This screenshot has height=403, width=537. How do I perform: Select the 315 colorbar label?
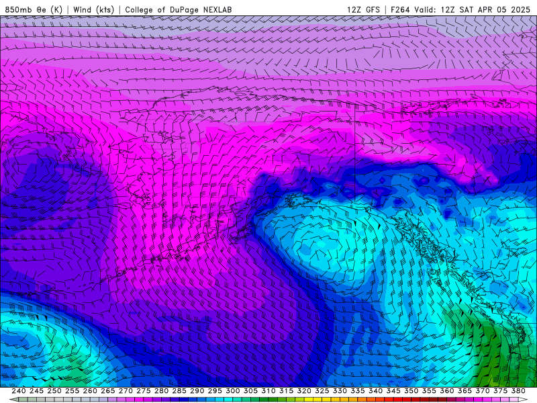(x=287, y=391)
